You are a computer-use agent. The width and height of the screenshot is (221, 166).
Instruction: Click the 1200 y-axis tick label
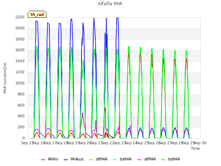20,72
